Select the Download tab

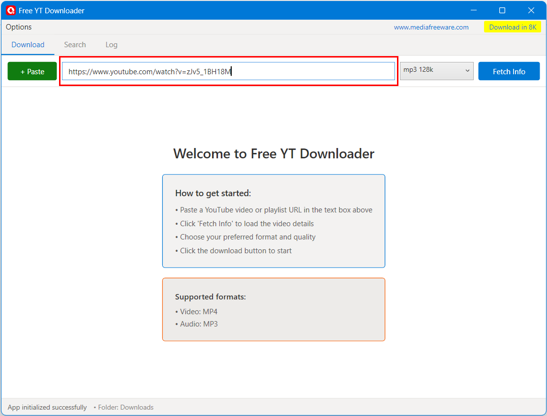pos(28,44)
